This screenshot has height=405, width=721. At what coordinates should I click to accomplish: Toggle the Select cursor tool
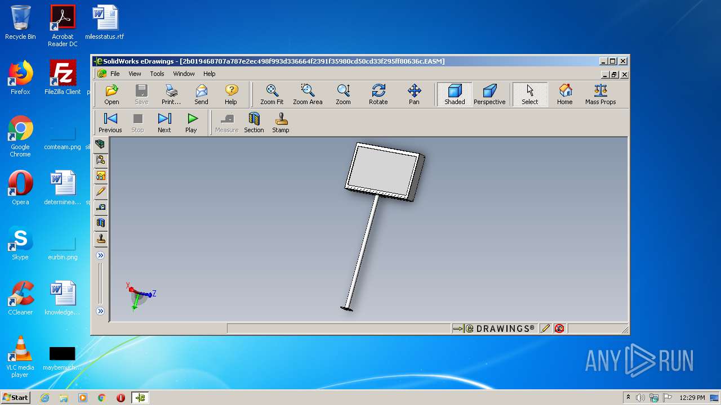[529, 94]
